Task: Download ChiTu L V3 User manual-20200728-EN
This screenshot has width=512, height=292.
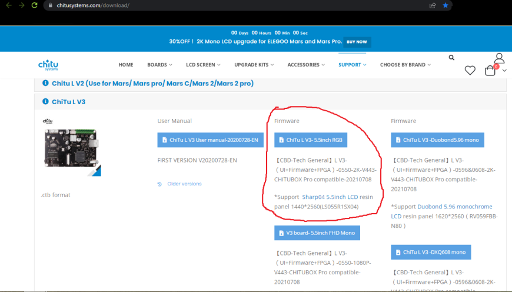Action: pos(210,140)
